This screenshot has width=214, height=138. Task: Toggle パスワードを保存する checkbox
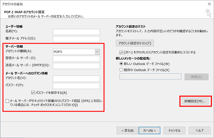tap(33, 93)
